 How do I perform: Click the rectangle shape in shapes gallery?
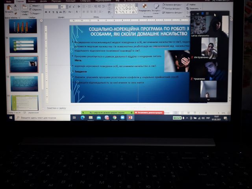[126, 5]
